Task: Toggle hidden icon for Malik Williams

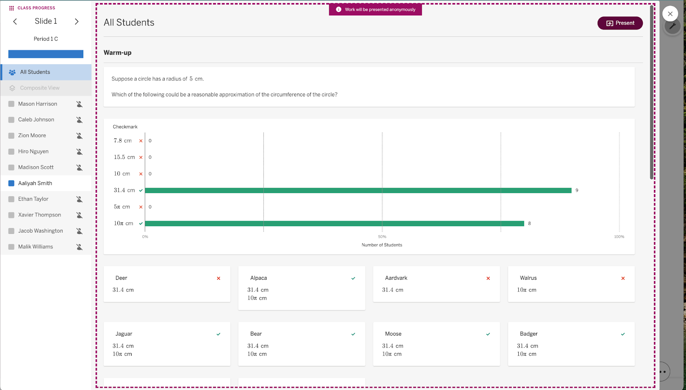Action: [x=79, y=247]
